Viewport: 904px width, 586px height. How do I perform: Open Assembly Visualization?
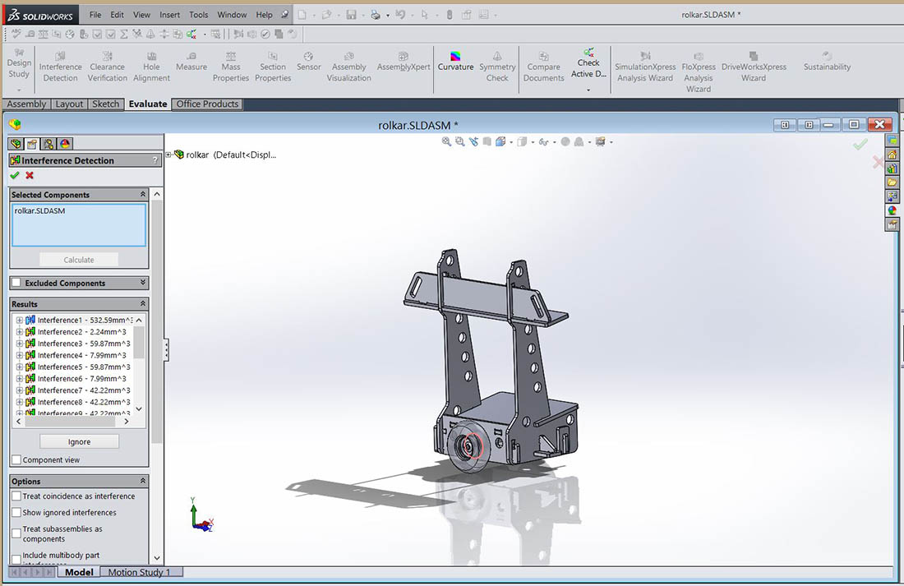click(x=348, y=67)
